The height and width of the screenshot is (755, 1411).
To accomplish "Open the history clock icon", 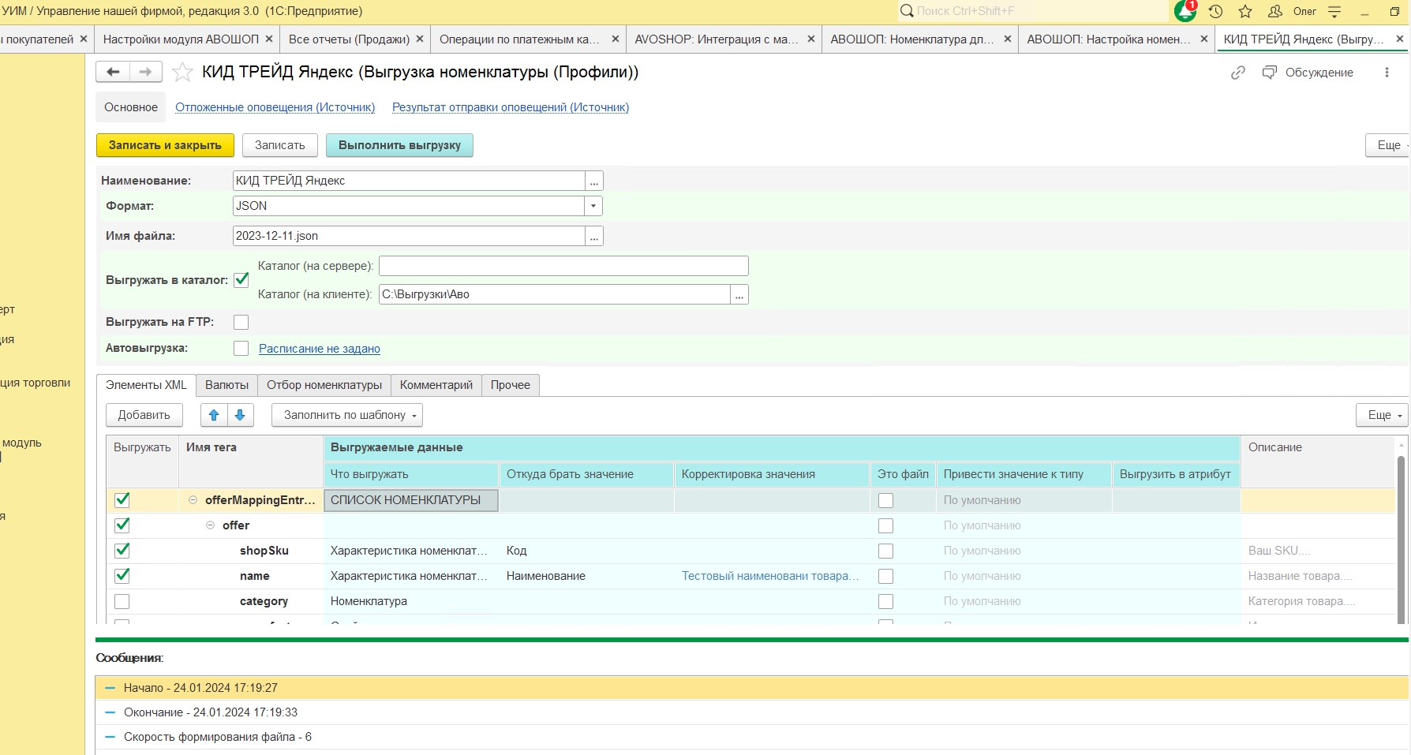I will pos(1215,11).
